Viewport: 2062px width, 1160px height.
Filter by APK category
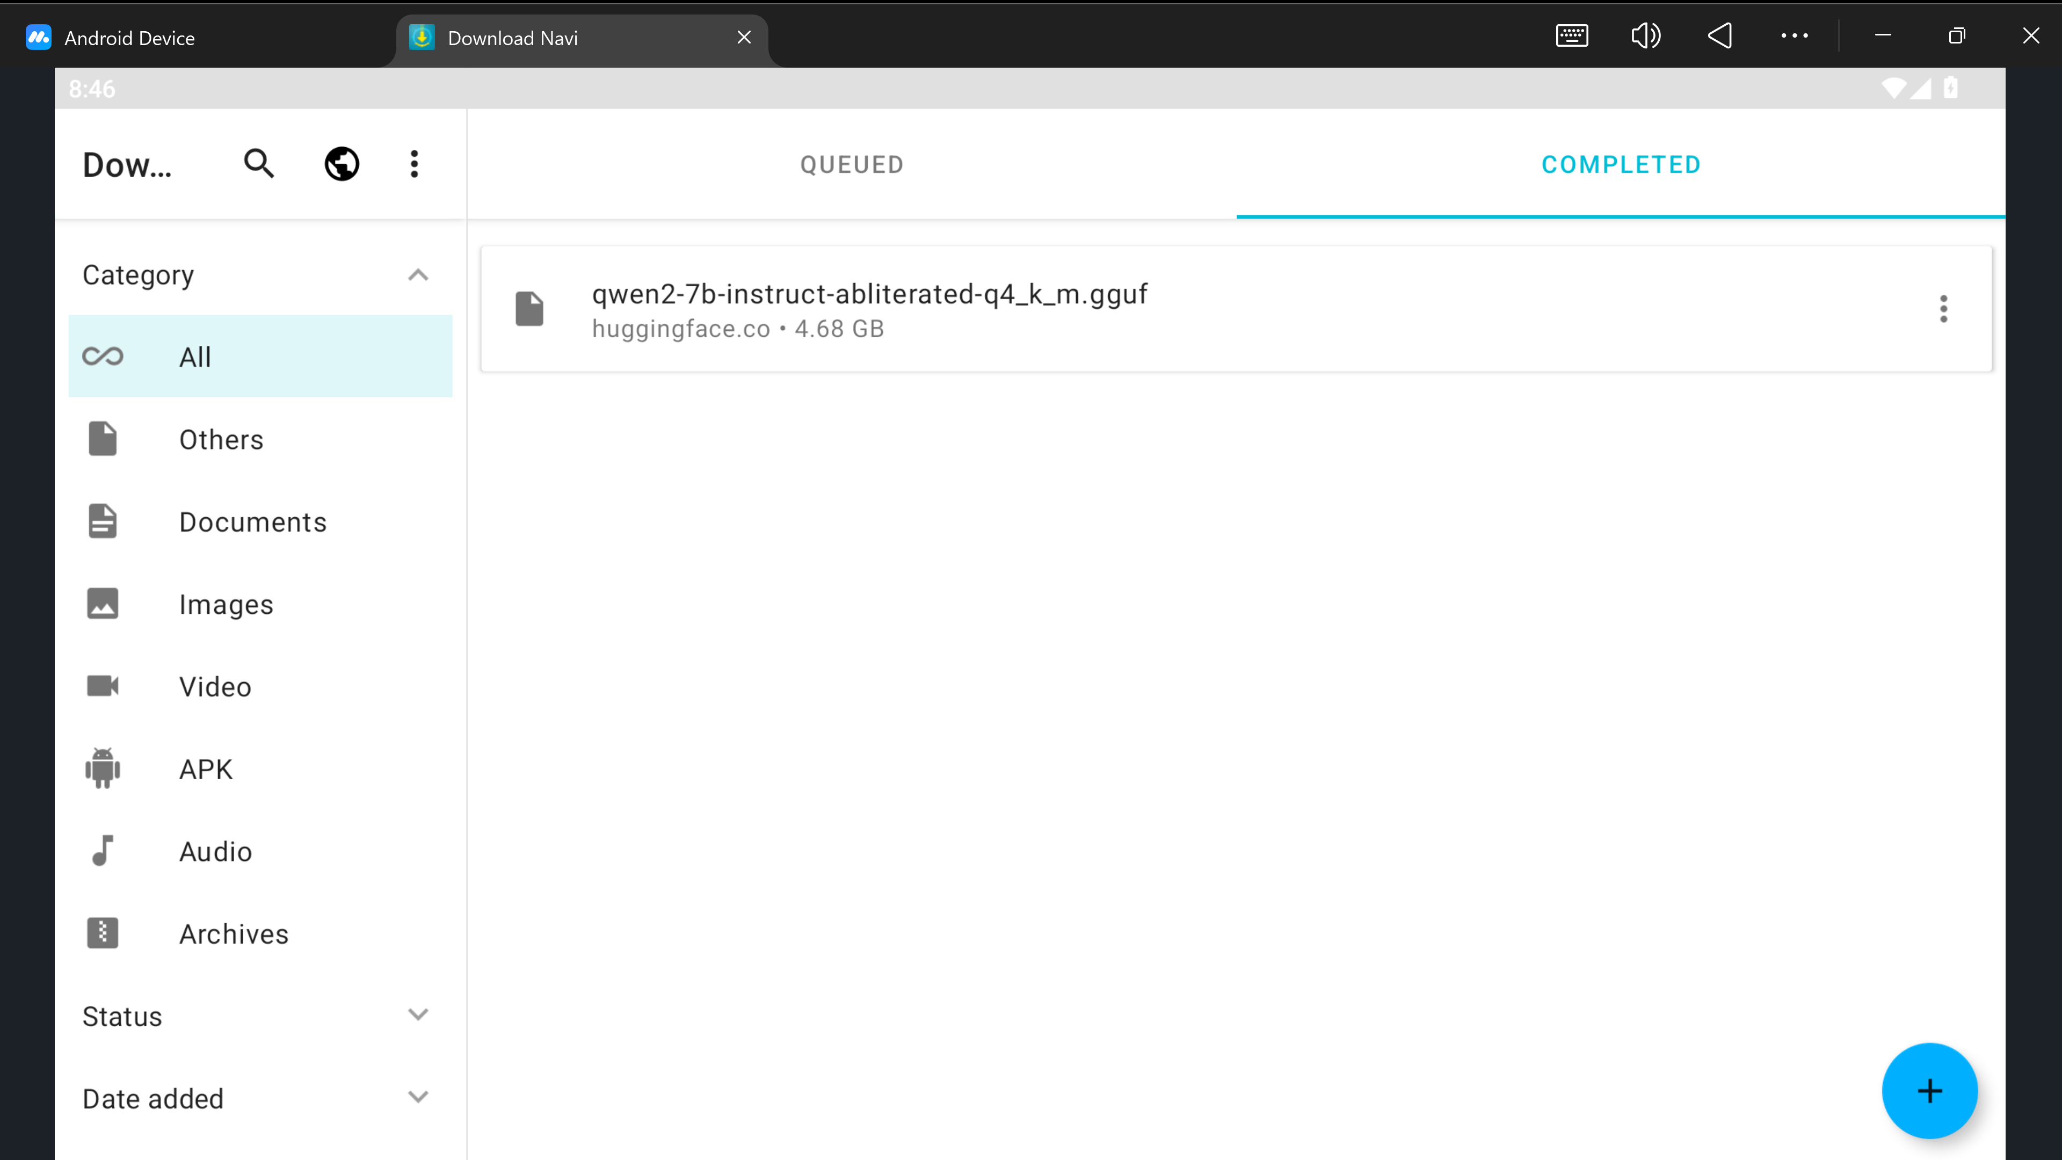(206, 770)
